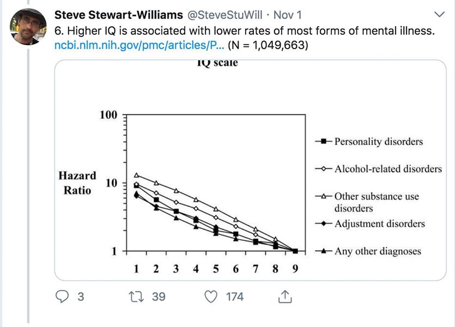Click the Hazard Ratio axis label
The width and height of the screenshot is (455, 327).
77,183
